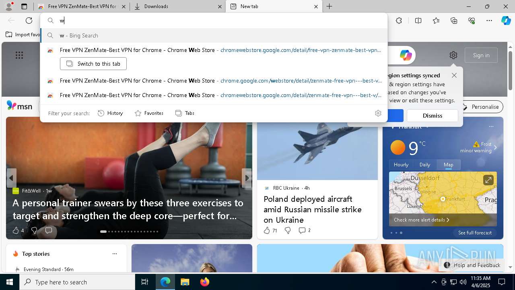Show hidden system tray icons
Viewport: 515px width, 290px height.
pos(434,282)
